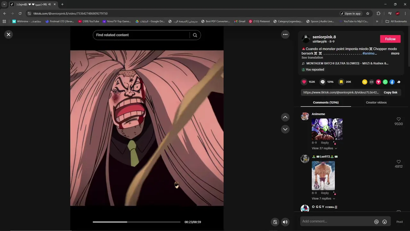Open browser extensions puzzle icon
410x231 pixels.
[378, 13]
